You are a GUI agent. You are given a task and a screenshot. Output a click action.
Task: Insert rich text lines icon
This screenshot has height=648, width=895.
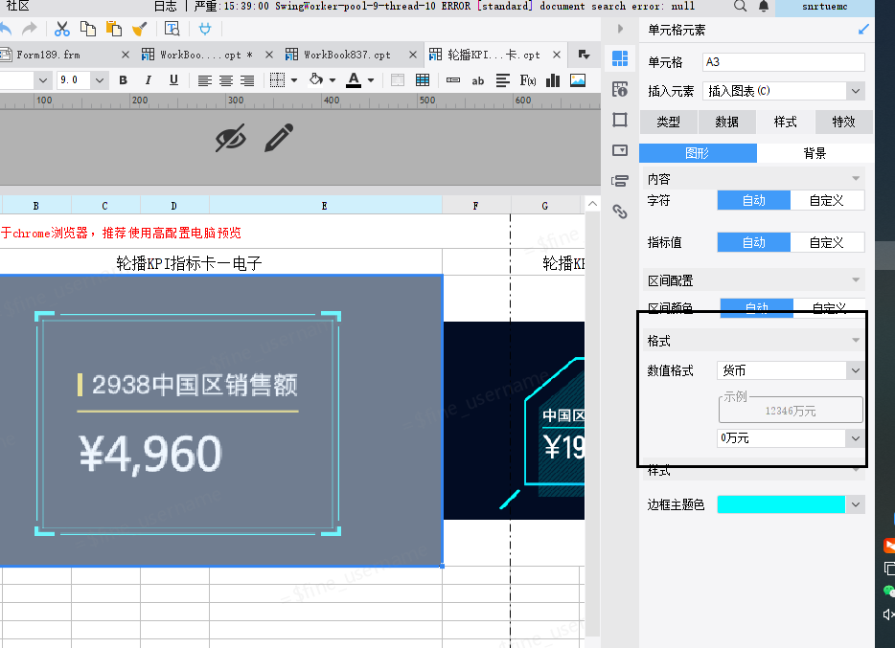[503, 80]
